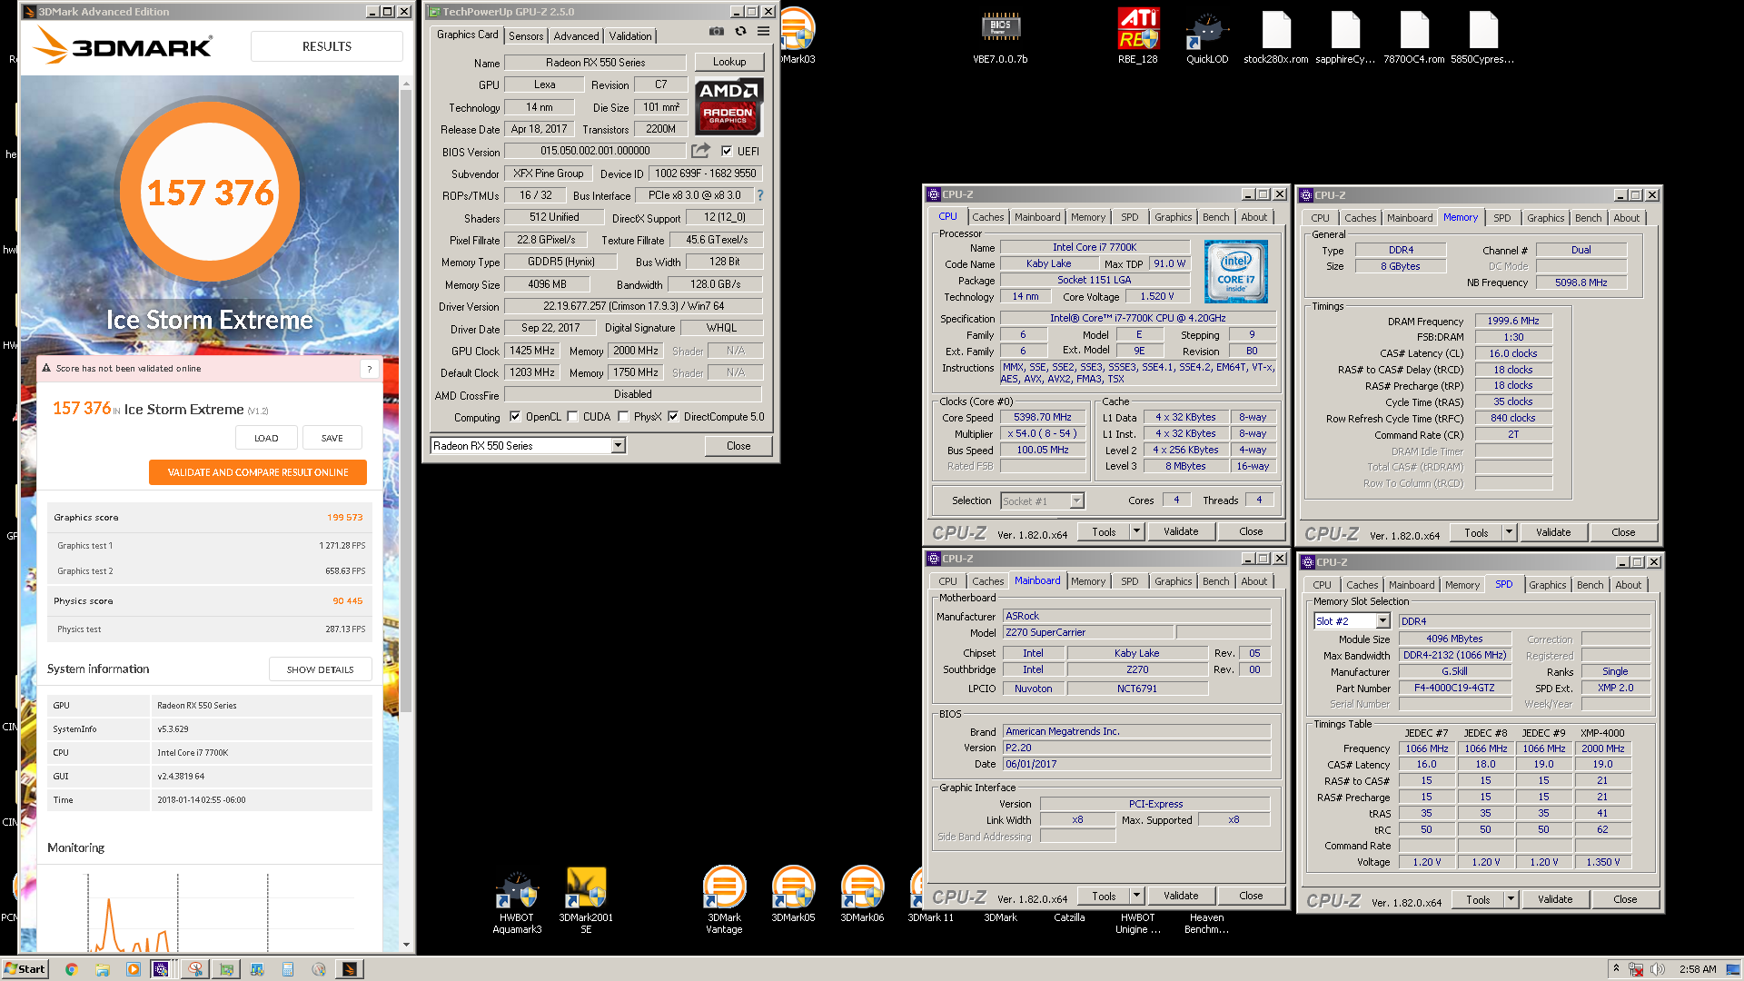Click the GPU-Z BIOS Version field
1744x981 pixels.
pyautogui.click(x=595, y=151)
